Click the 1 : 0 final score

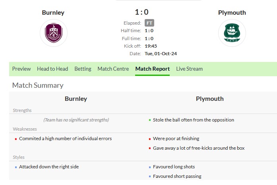click(x=141, y=12)
